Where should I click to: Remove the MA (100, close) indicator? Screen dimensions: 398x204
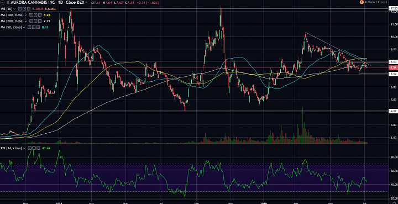coord(40,15)
